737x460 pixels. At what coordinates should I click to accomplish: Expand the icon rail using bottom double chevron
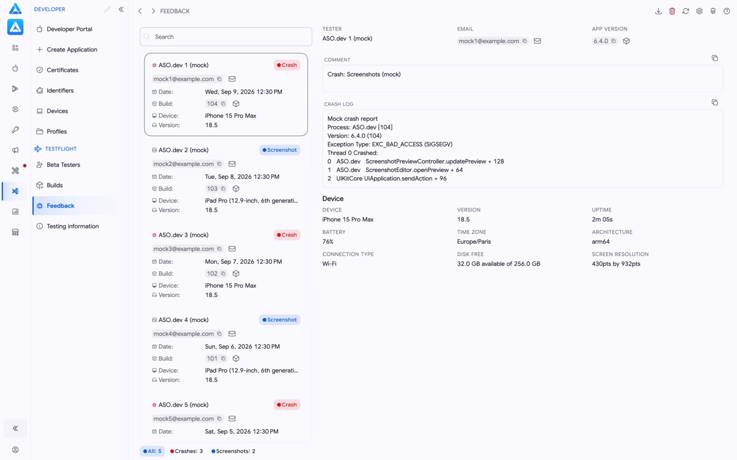point(15,428)
